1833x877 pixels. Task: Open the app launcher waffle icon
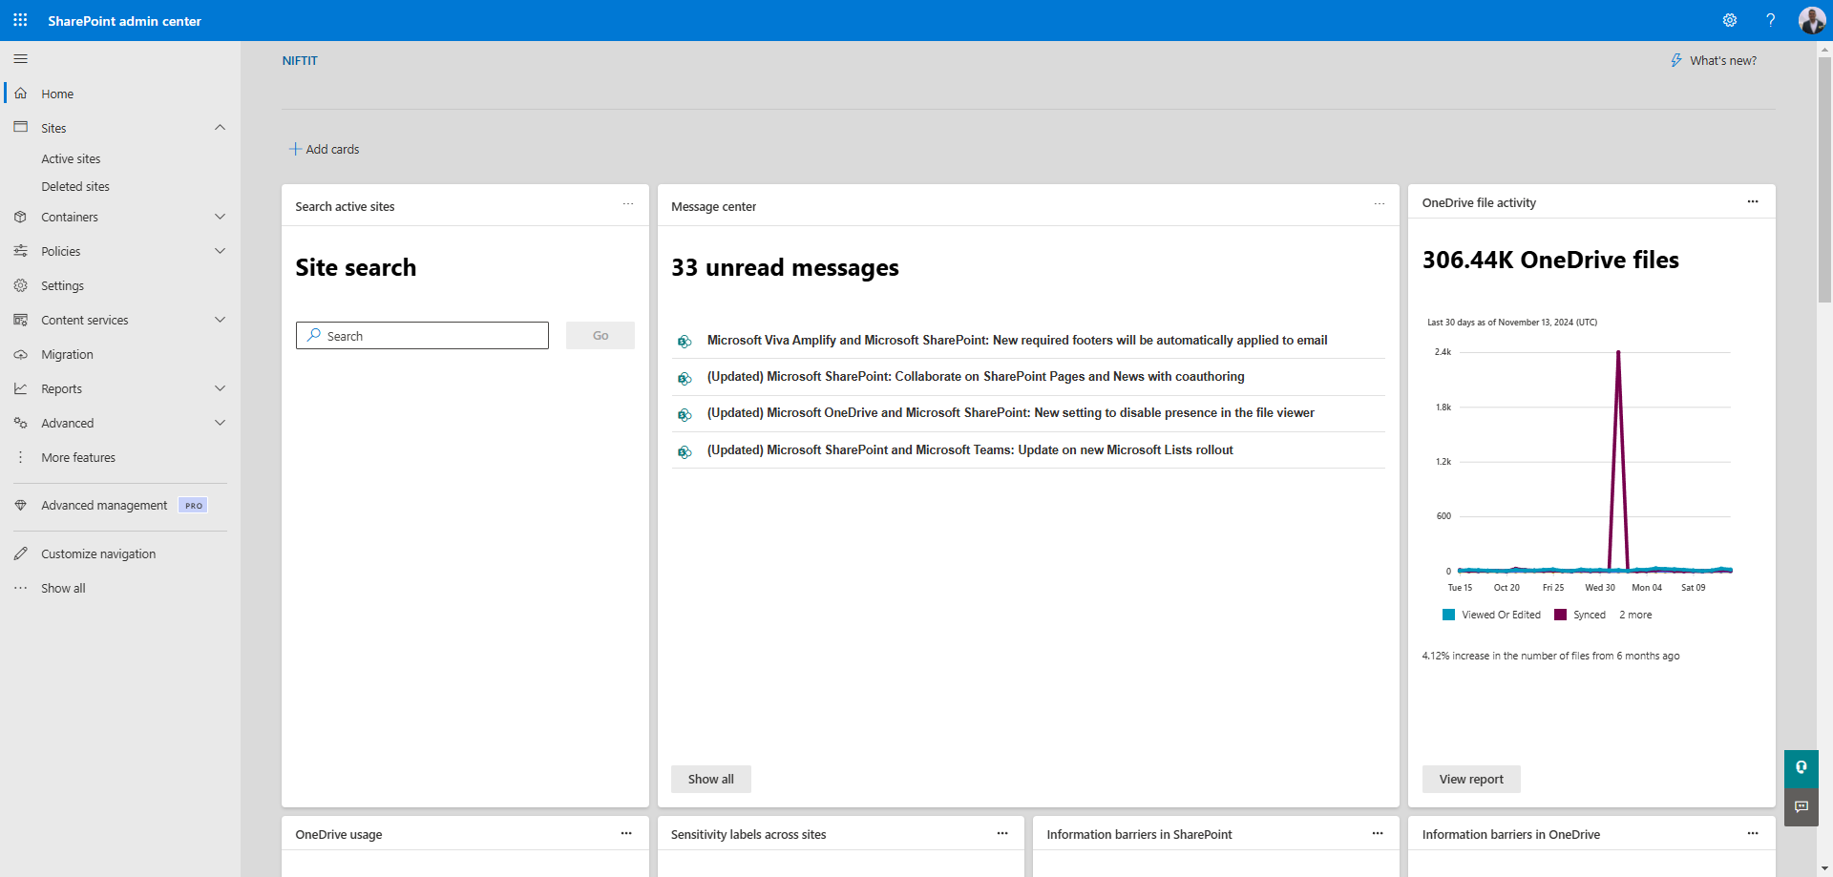coord(20,20)
